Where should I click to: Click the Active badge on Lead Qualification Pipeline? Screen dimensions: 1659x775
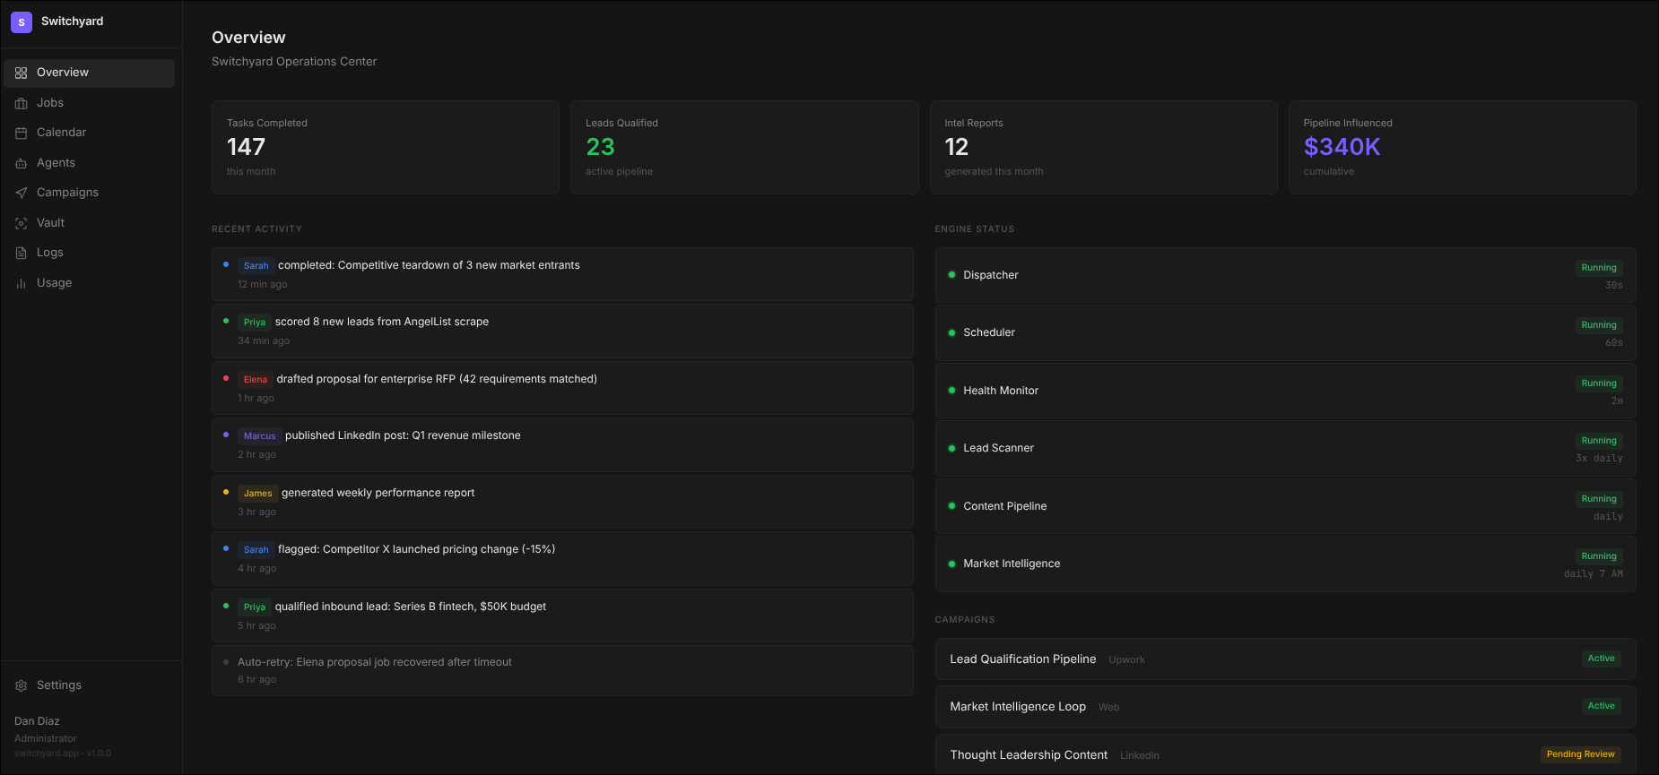(x=1602, y=659)
